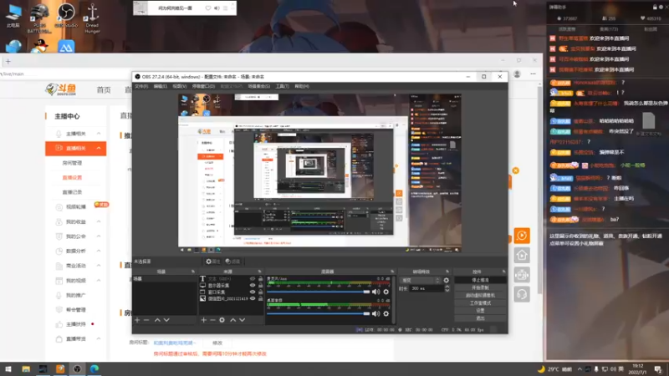
Task: Open OBS 视图(V) menu
Action: (x=180, y=86)
